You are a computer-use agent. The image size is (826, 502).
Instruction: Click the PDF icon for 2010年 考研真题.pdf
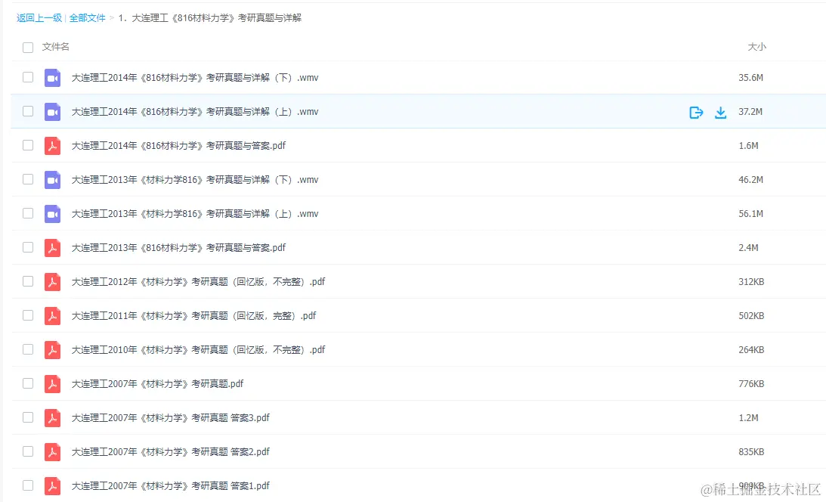52,350
